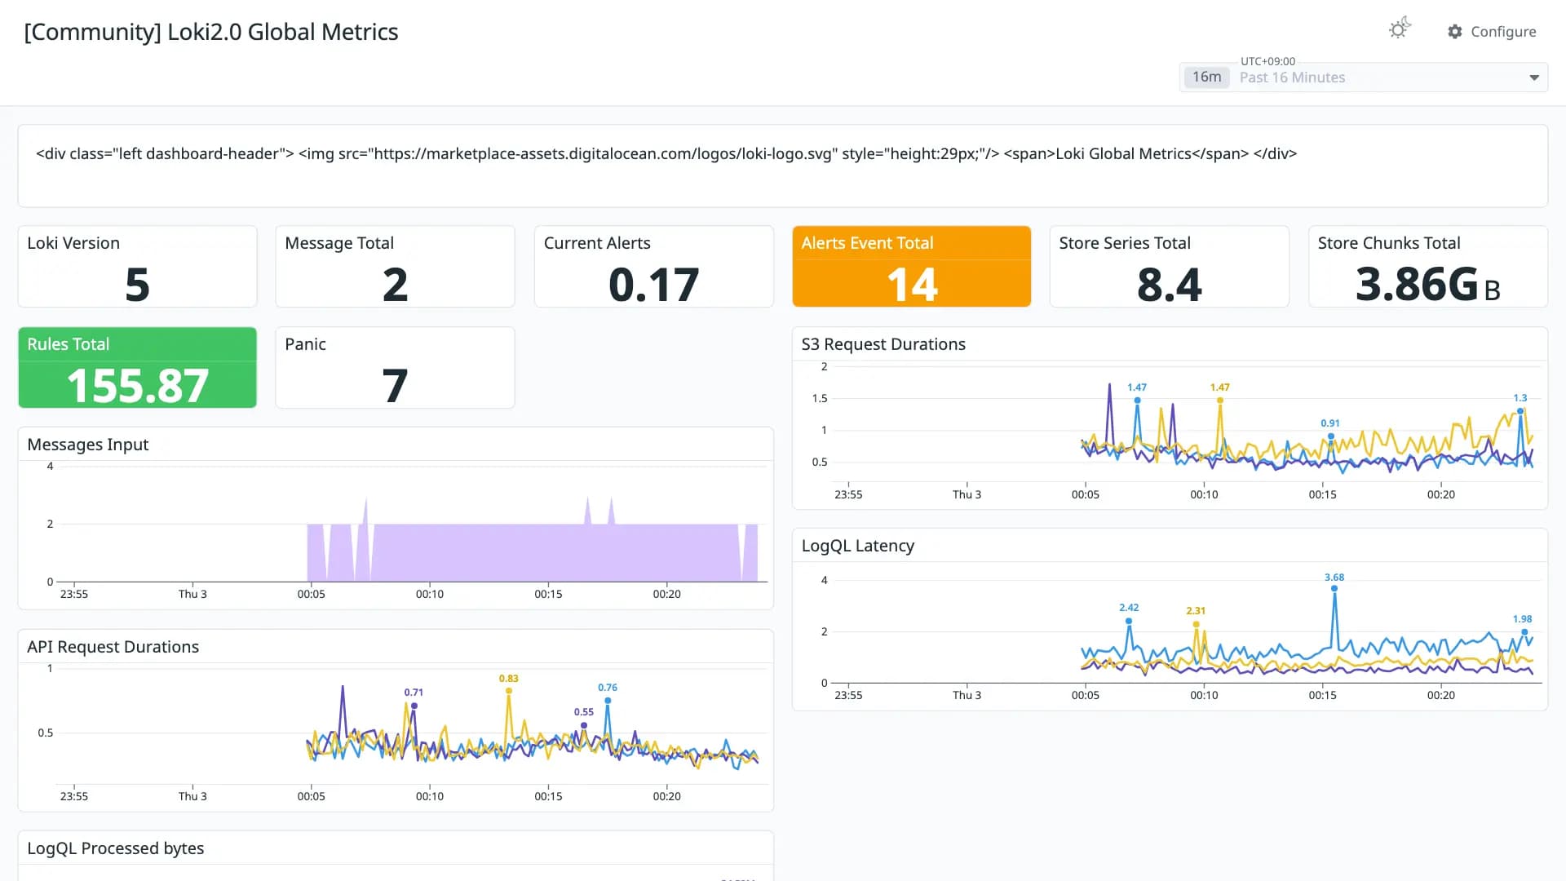Viewport: 1566px width, 881px height.
Task: Click the 0.76 blue marker in API Request Durations
Action: pos(608,701)
